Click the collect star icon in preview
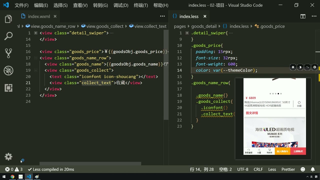The height and width of the screenshot is (180, 320). pos(299,102)
